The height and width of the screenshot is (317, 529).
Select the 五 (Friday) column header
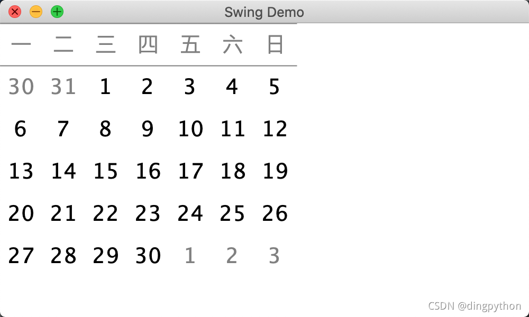point(190,44)
